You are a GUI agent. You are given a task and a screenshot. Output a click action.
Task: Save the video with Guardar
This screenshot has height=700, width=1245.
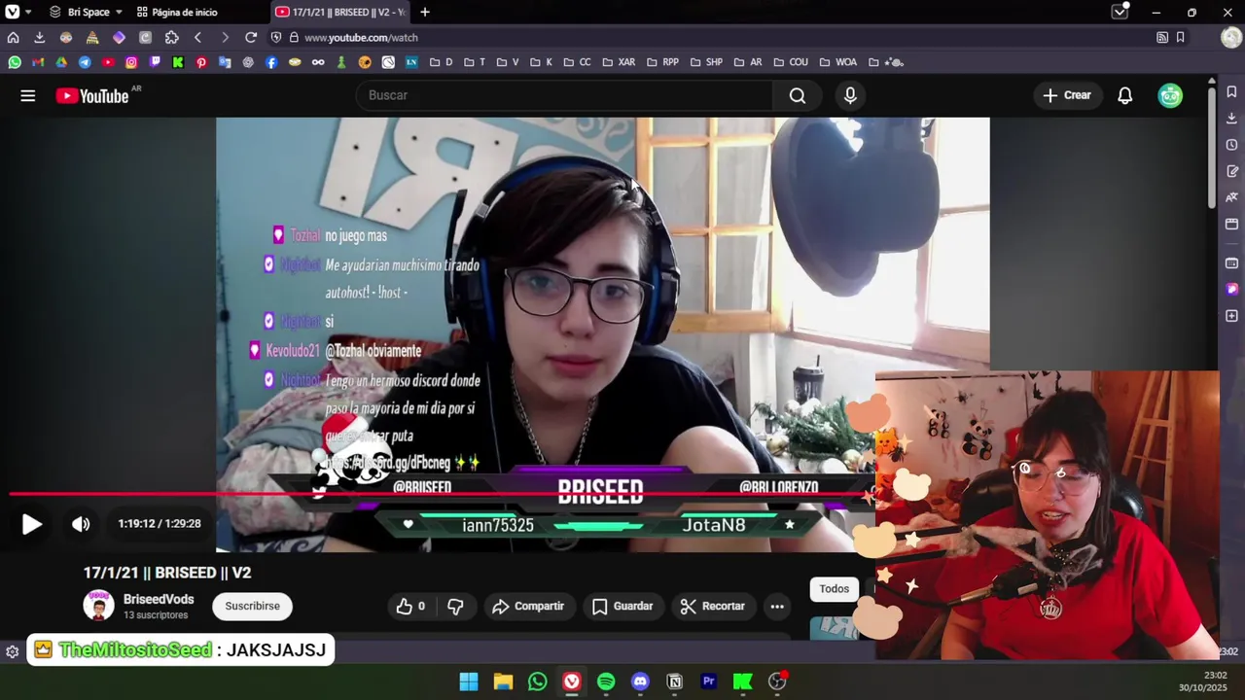tap(622, 606)
